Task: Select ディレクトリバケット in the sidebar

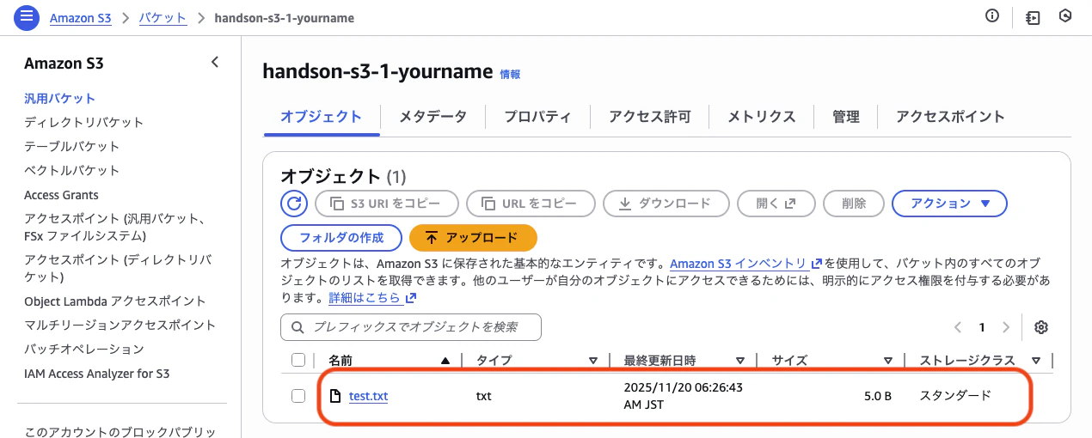Action: [84, 122]
